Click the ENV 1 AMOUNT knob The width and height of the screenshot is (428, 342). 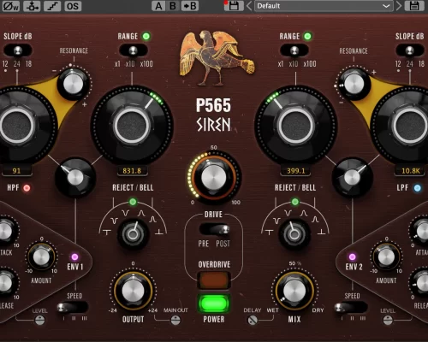pyautogui.click(x=41, y=256)
